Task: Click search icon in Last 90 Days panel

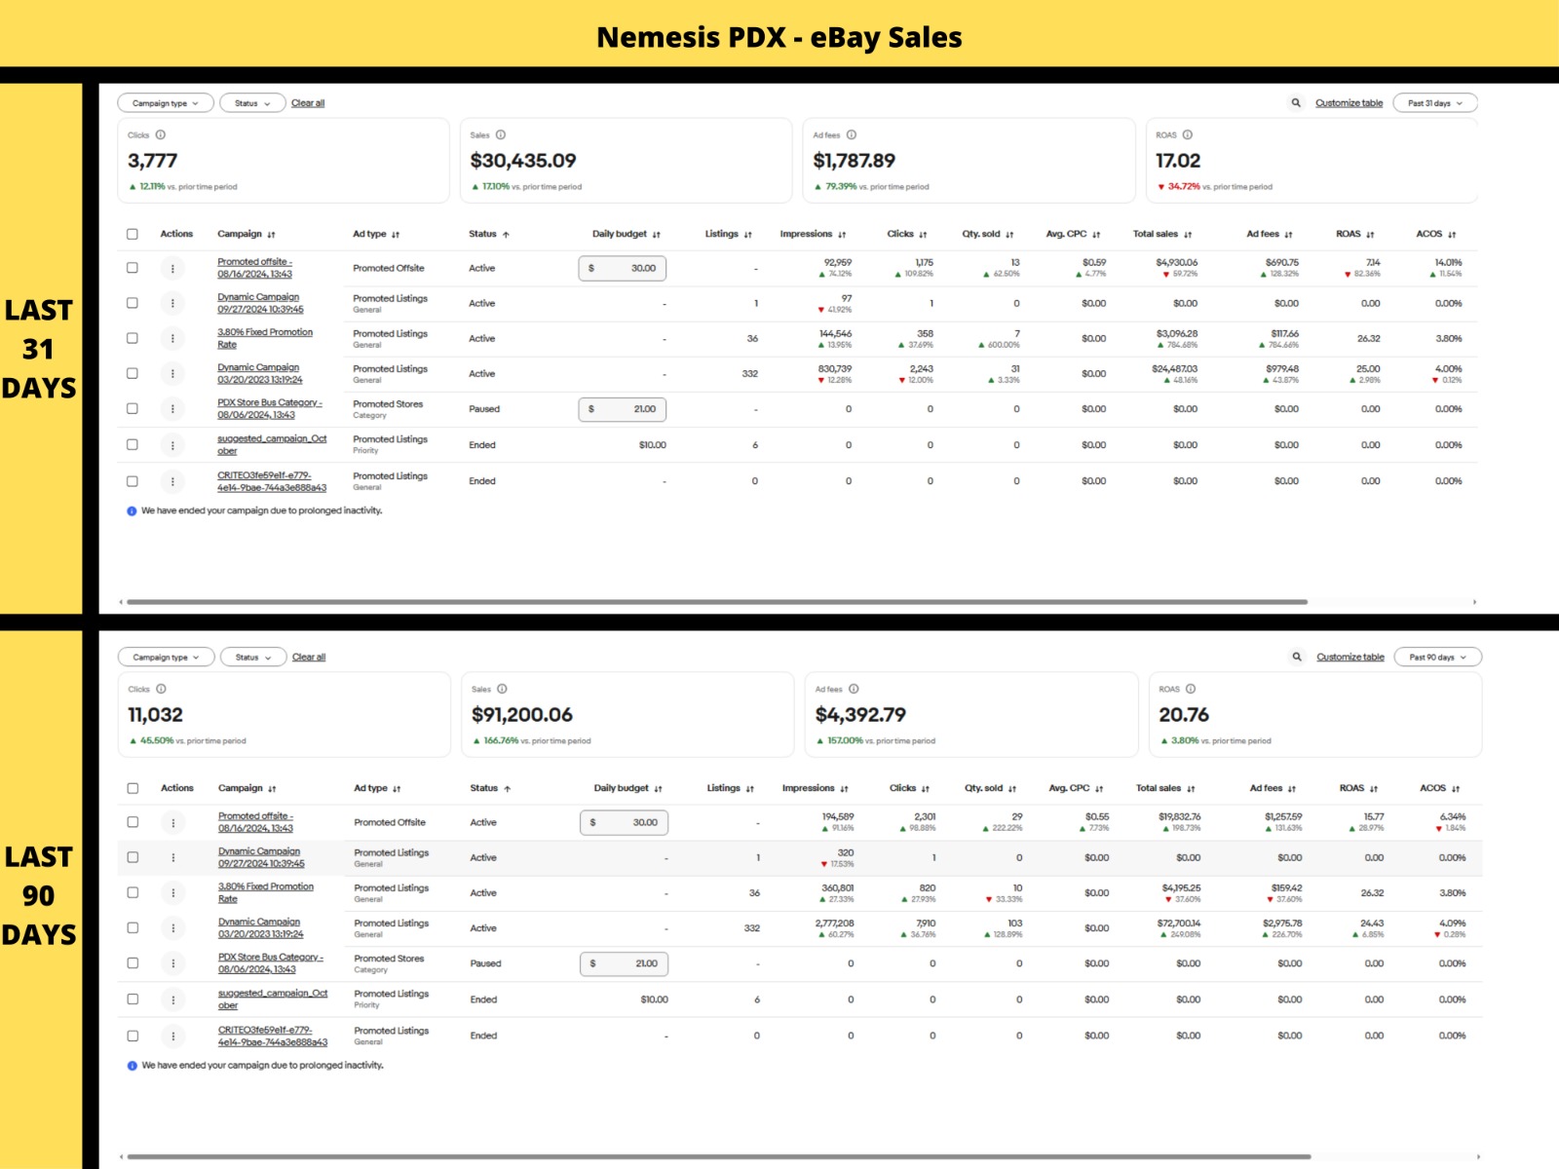Action: click(1297, 657)
